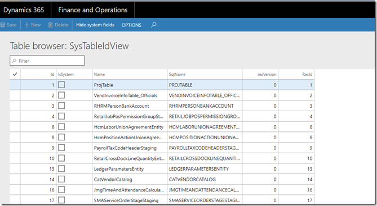Toggle IsSystem checkbox for PayrollTaxCodeHeaderStaging

61,148
